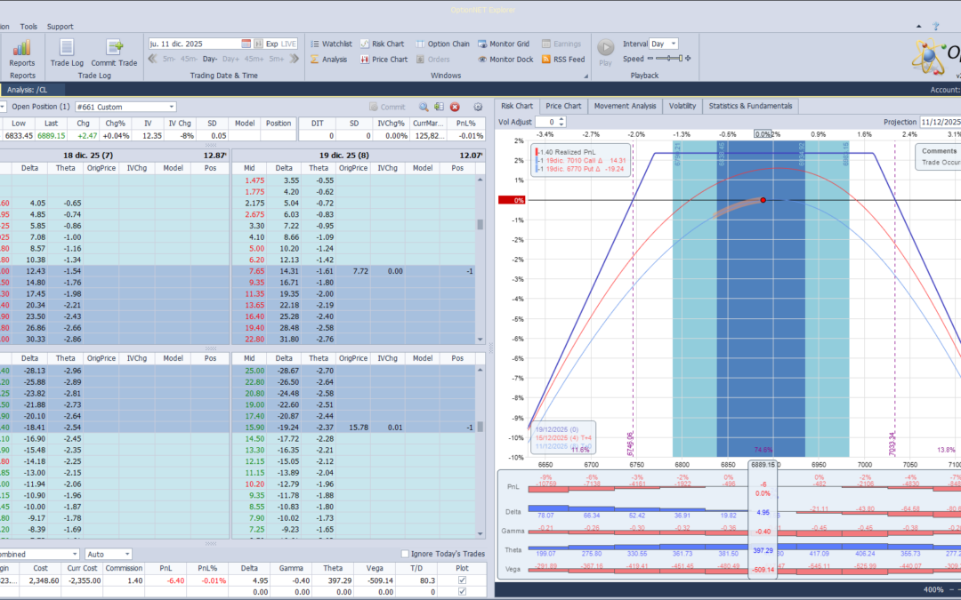This screenshot has width=961, height=600.
Task: Click the speed decrease minus icon
Action: 650,59
